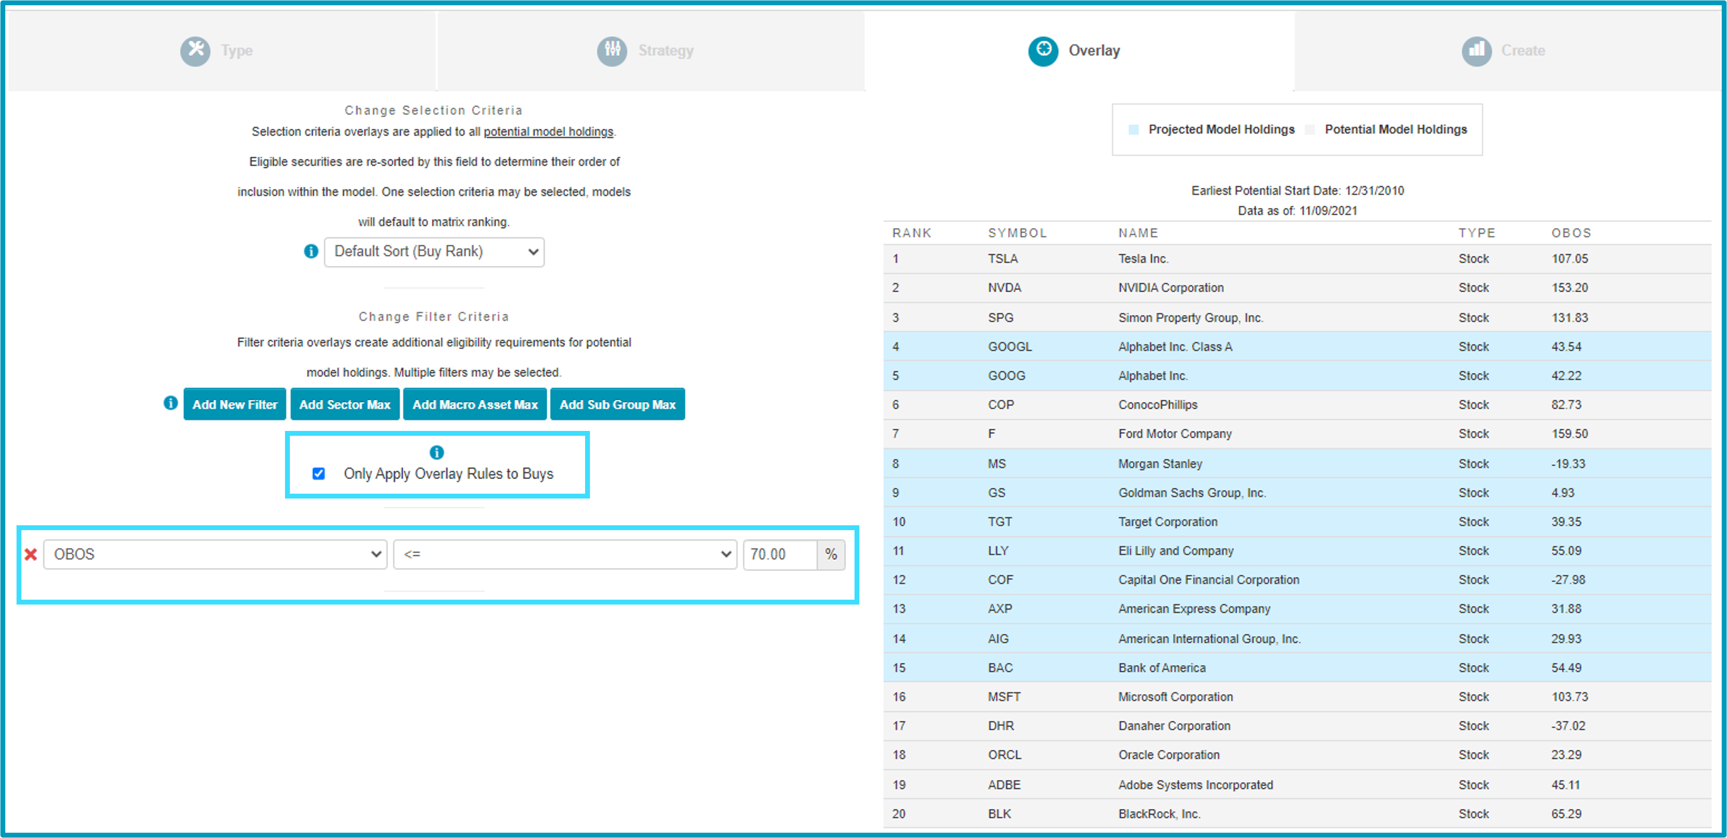Click the Potential Model Holdings legend swatch
Image resolution: width=1727 pixels, height=838 pixels.
[x=1309, y=129]
